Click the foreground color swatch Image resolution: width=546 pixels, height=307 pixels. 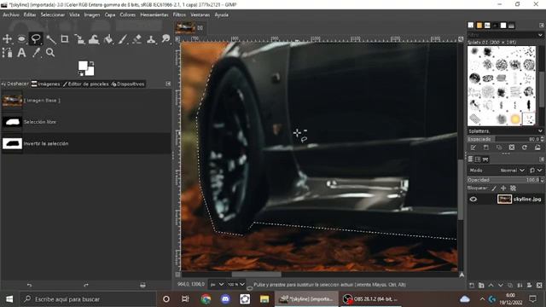(x=83, y=66)
